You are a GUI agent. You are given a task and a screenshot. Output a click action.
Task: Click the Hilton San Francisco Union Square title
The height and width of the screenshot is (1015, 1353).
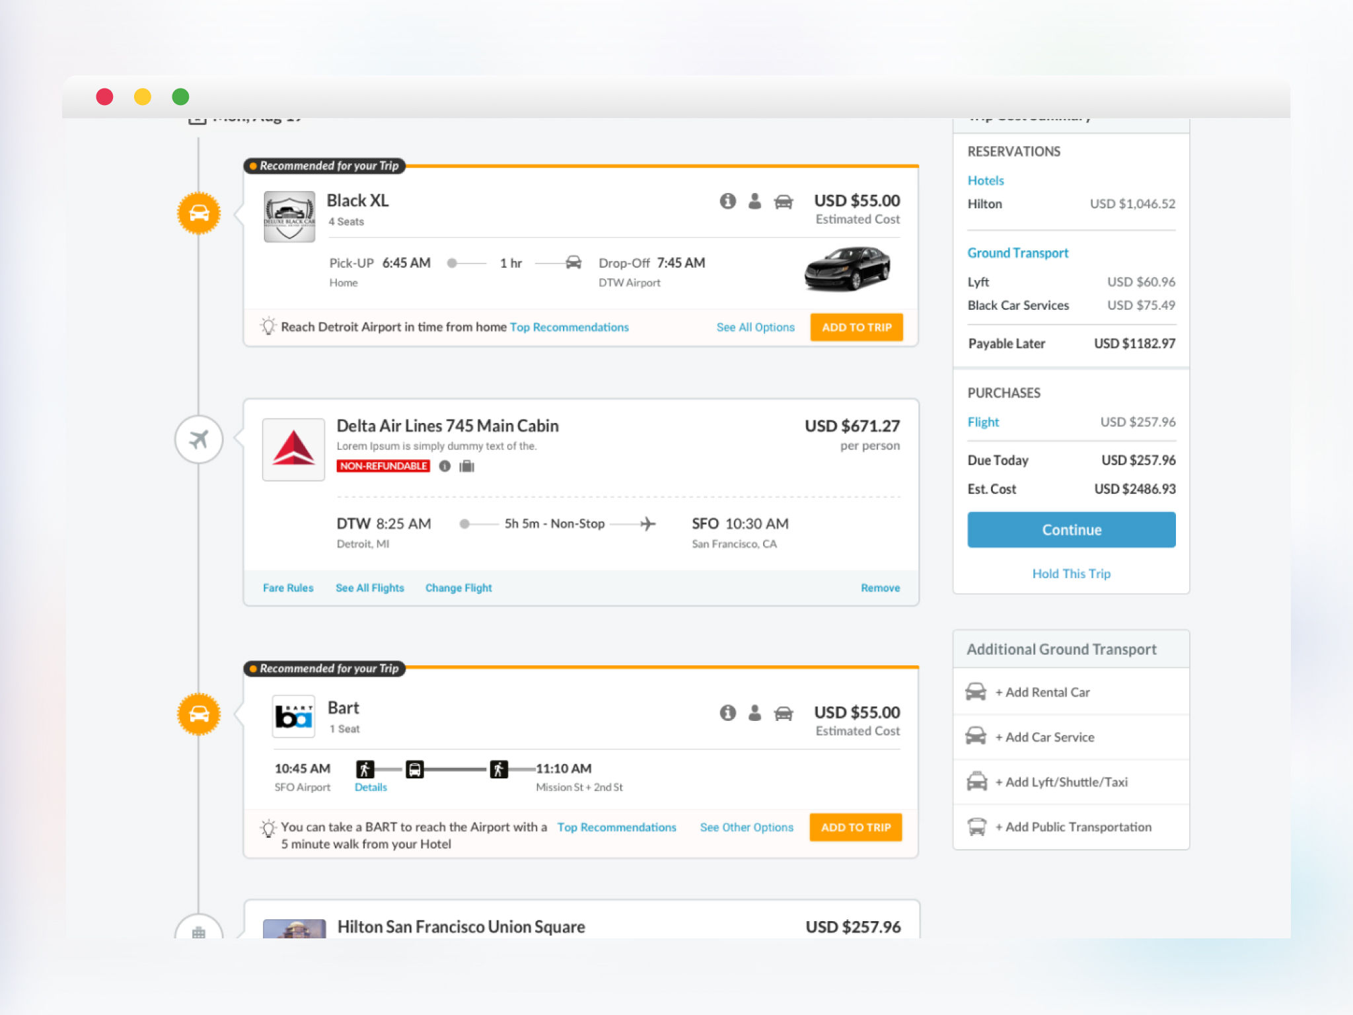(x=461, y=926)
